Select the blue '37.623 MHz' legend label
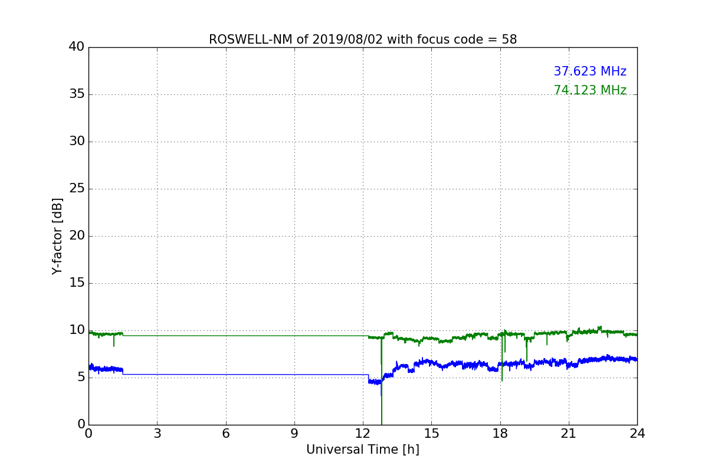Image resolution: width=708 pixels, height=472 pixels. coord(590,71)
